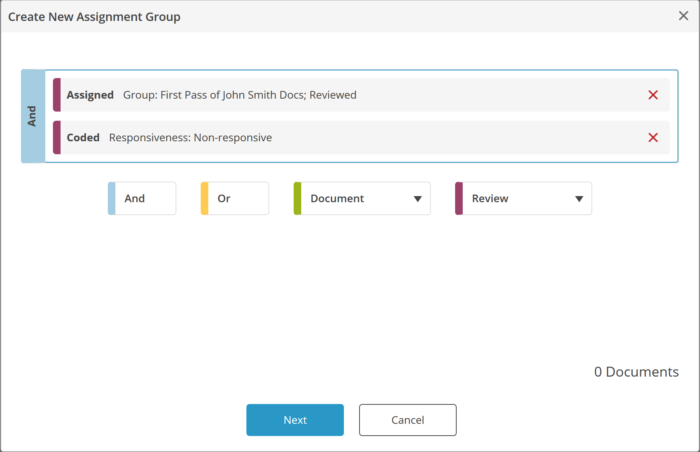The width and height of the screenshot is (700, 452).
Task: Expand the Review dropdown arrow
Action: tap(579, 198)
